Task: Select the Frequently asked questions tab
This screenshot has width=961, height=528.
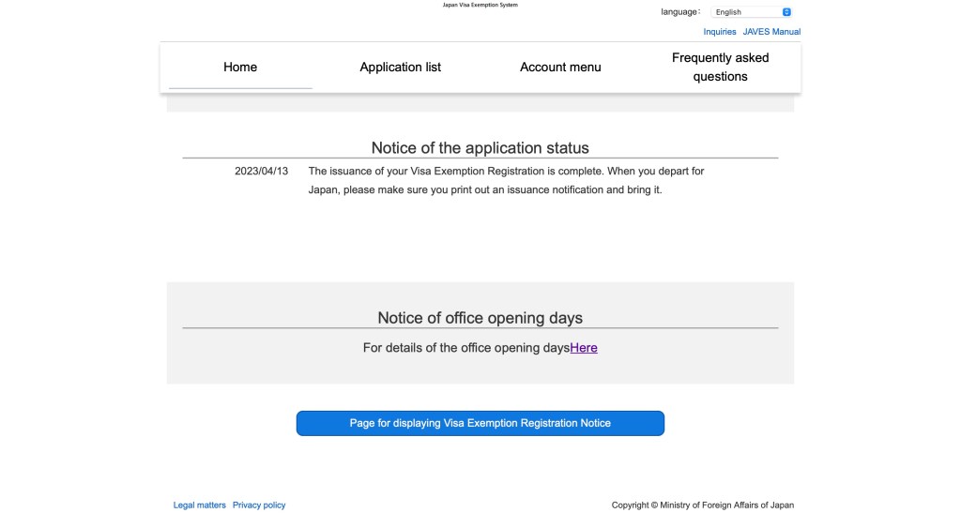Action: pos(720,68)
